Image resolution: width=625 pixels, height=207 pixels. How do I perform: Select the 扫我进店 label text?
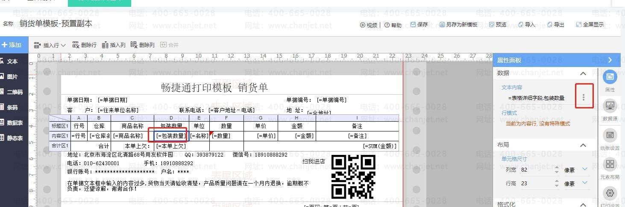[314, 161]
